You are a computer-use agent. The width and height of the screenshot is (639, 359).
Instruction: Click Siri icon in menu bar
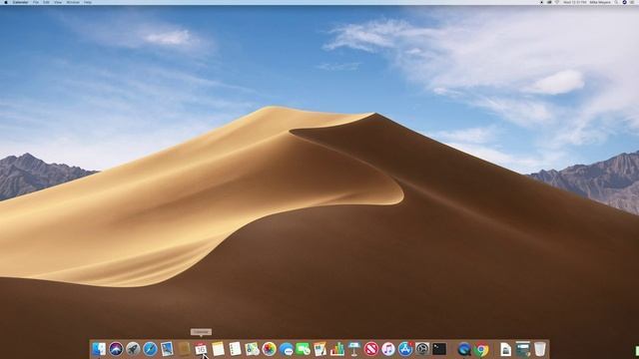coord(624,2)
